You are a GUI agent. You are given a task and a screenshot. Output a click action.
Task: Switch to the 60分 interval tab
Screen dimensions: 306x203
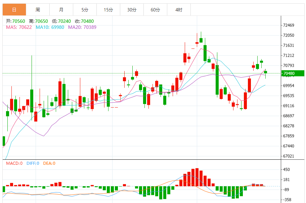tap(155, 10)
